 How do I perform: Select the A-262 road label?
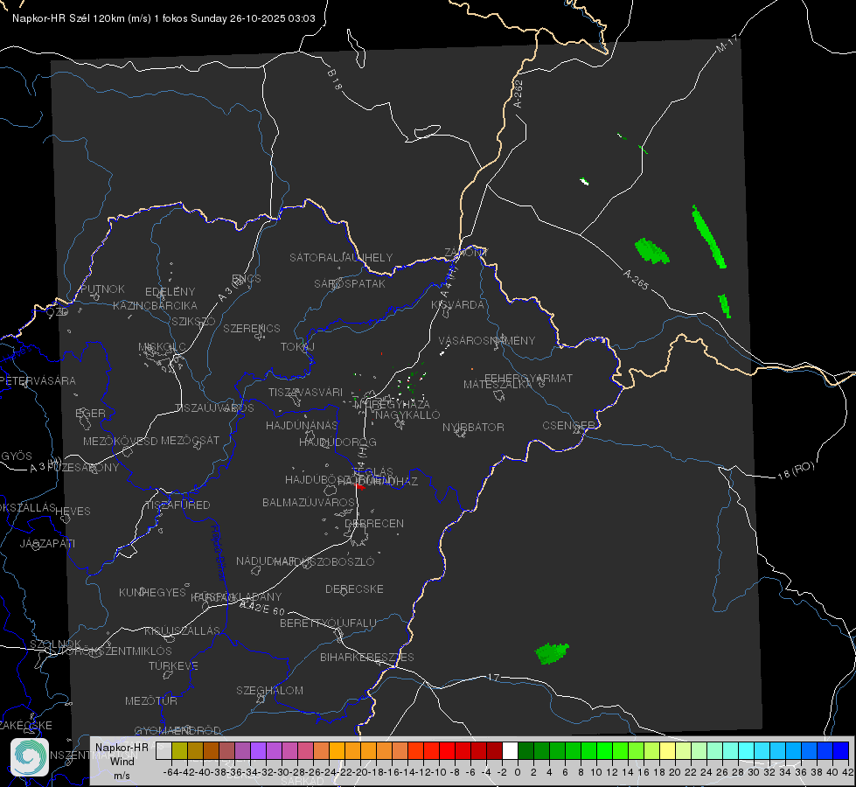pyautogui.click(x=518, y=94)
